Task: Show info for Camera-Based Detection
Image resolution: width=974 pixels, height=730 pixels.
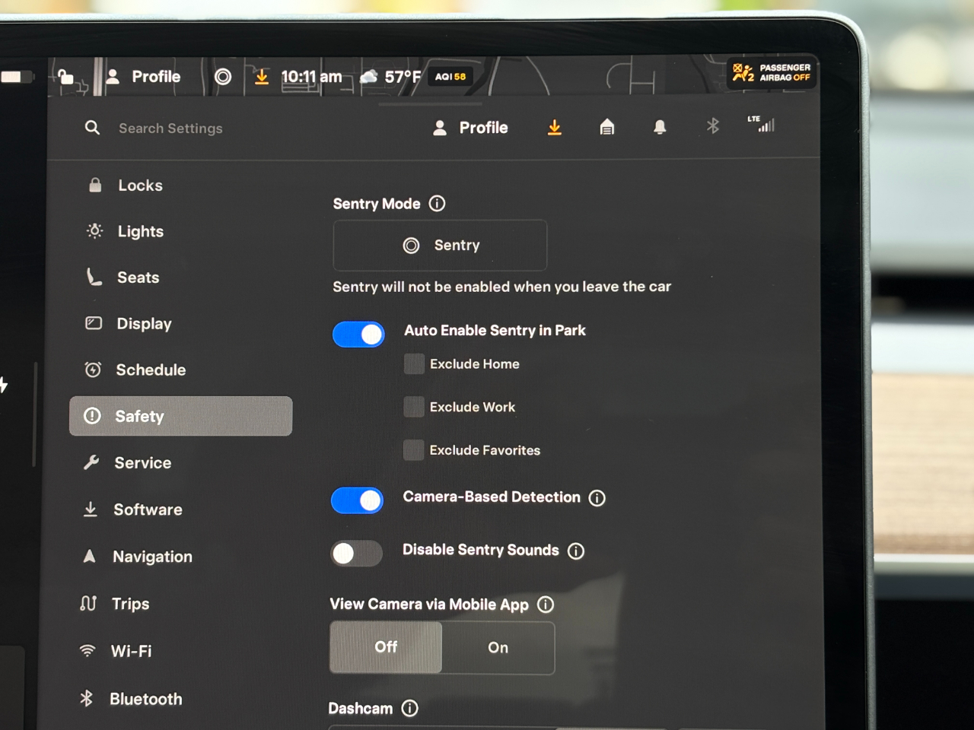Action: click(x=597, y=498)
